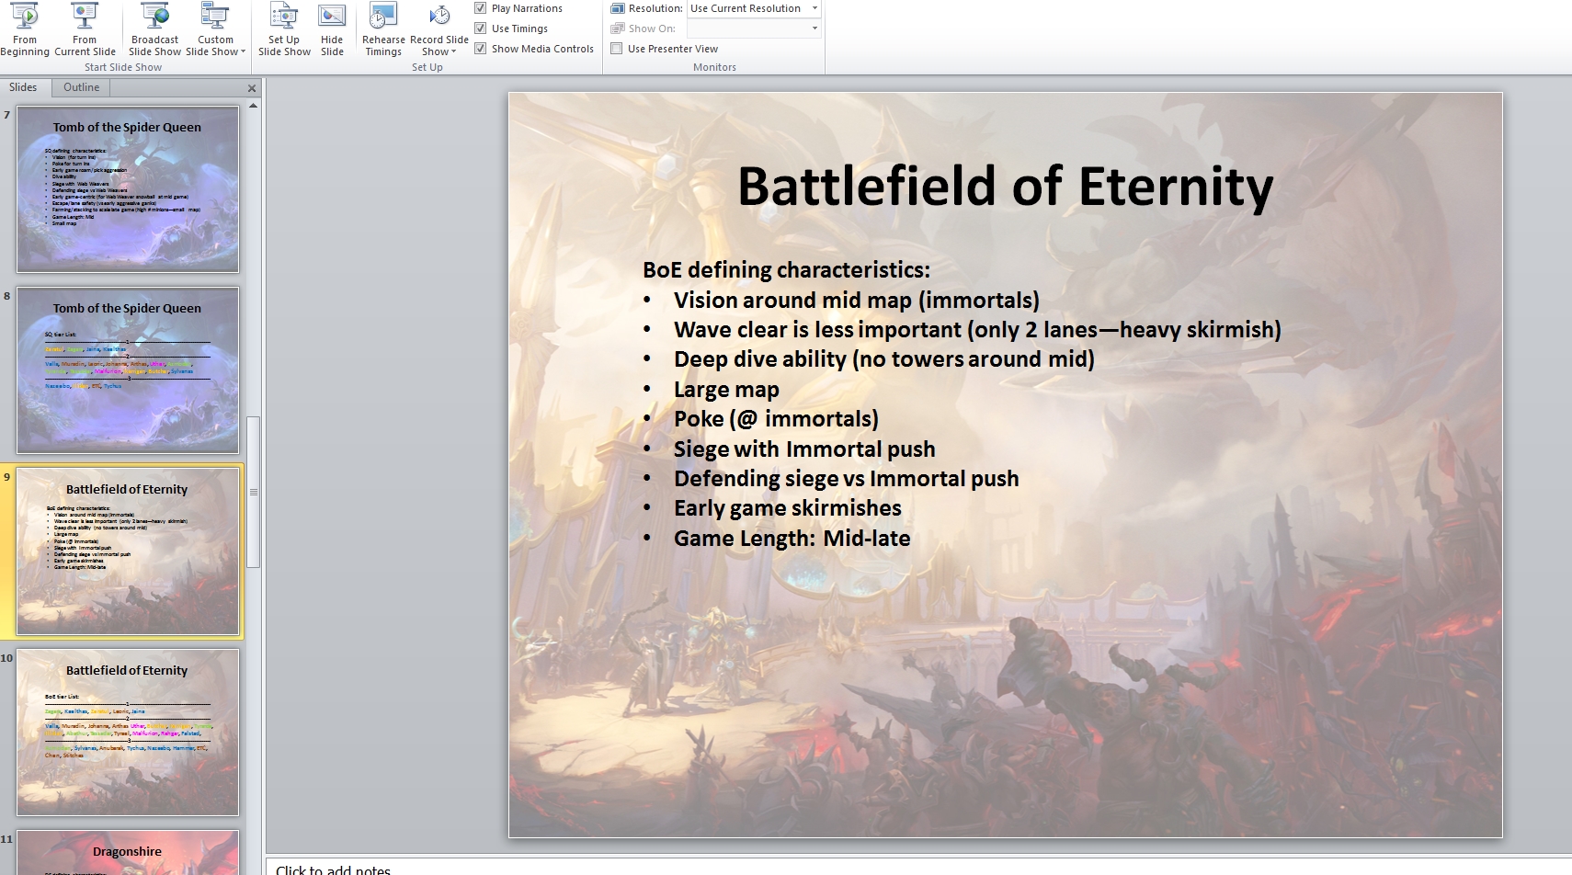
Task: Open Broadcast Slide Show
Action: (154, 30)
